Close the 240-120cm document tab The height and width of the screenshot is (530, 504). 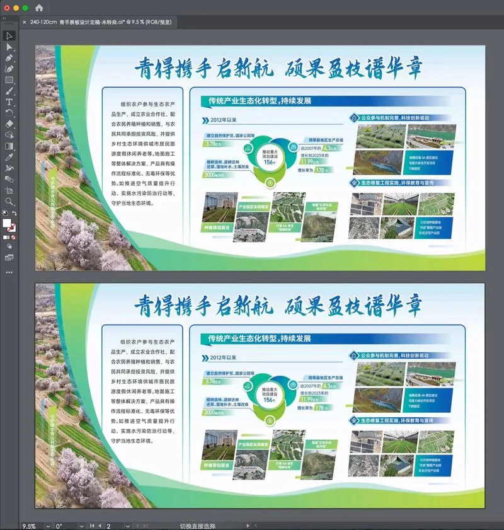click(x=25, y=22)
